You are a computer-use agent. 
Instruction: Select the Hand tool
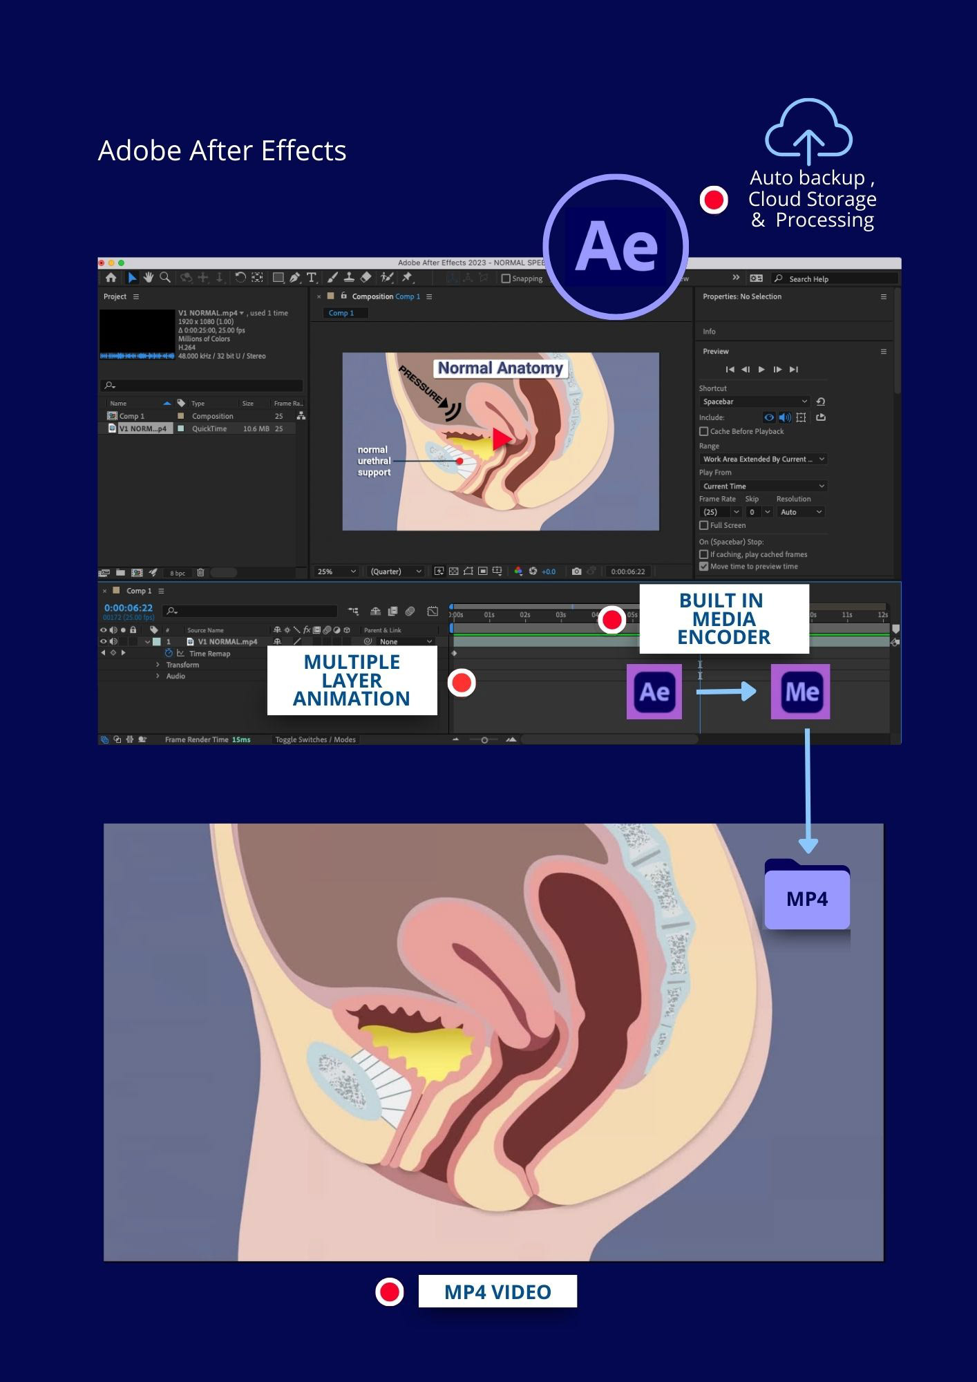(x=148, y=278)
